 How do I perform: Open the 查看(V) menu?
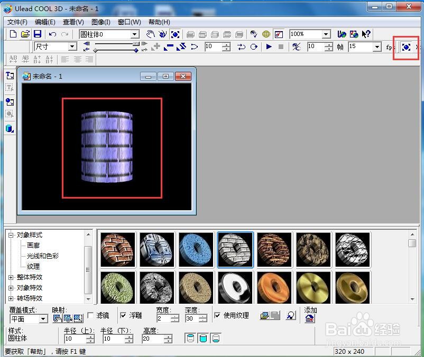pyautogui.click(x=73, y=22)
